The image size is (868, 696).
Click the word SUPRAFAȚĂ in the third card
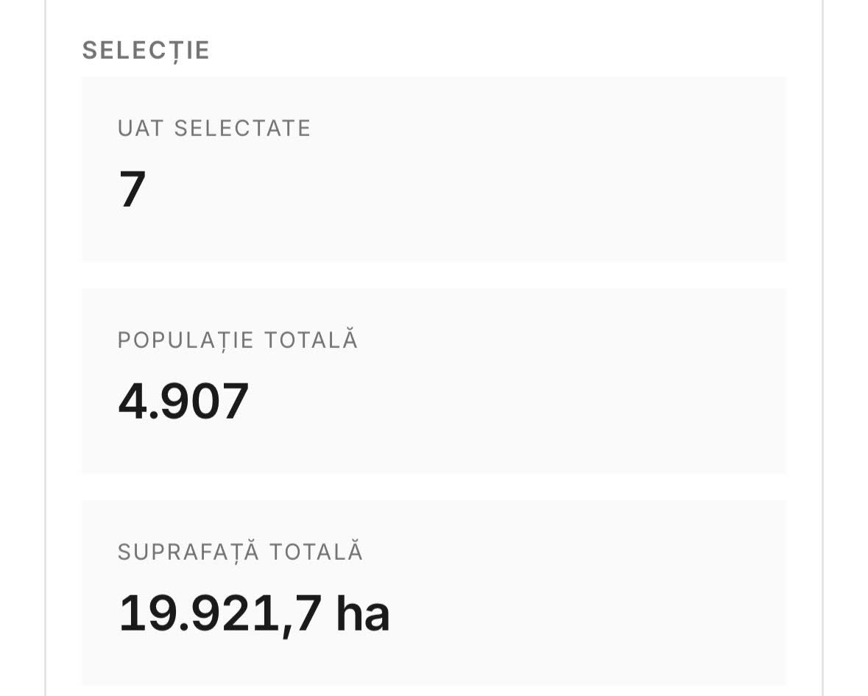coord(188,553)
